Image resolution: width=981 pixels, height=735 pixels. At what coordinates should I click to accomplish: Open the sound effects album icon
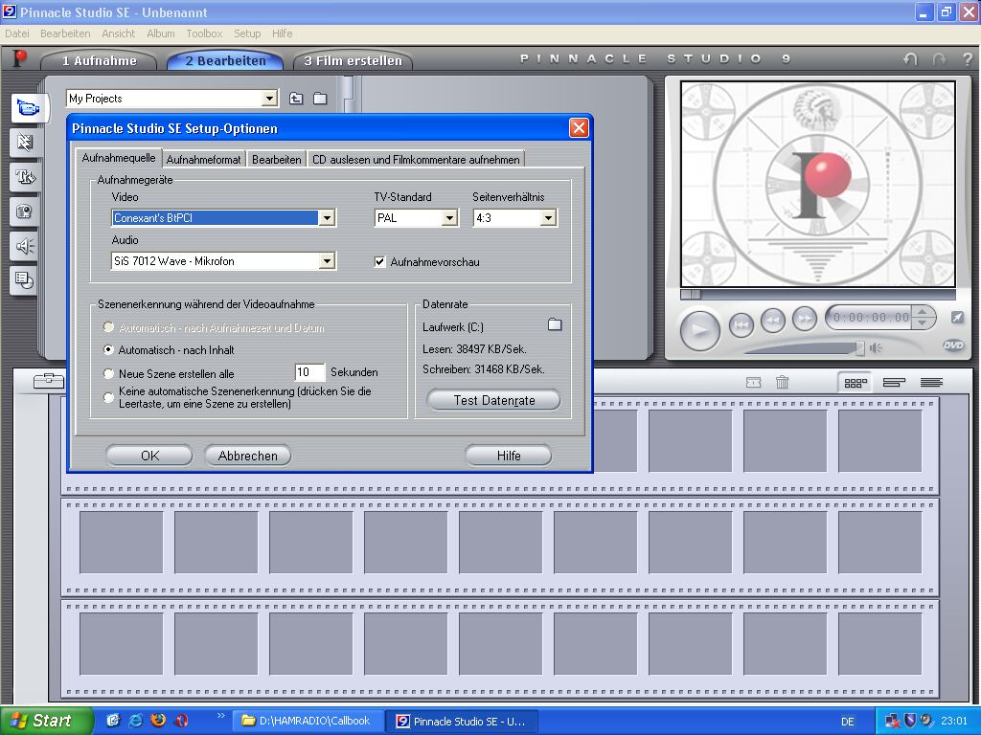pyautogui.click(x=25, y=246)
